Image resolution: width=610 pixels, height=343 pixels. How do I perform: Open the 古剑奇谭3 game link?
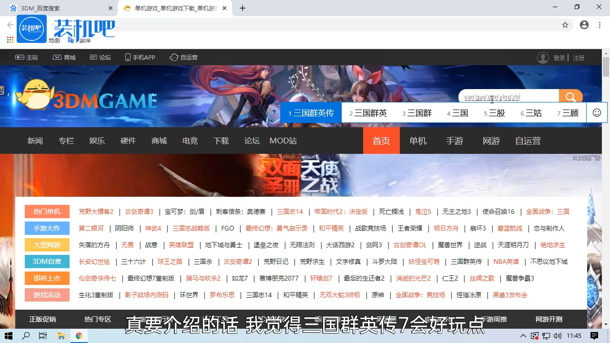pyautogui.click(x=139, y=211)
